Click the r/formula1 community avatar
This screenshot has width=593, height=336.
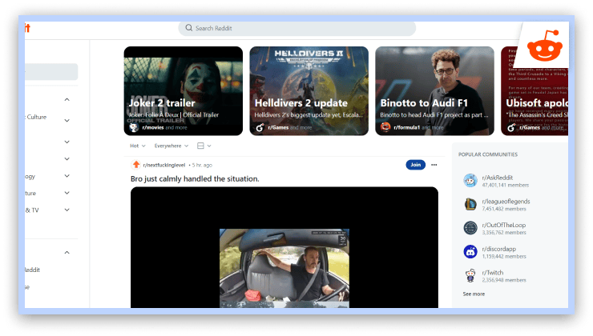point(385,128)
